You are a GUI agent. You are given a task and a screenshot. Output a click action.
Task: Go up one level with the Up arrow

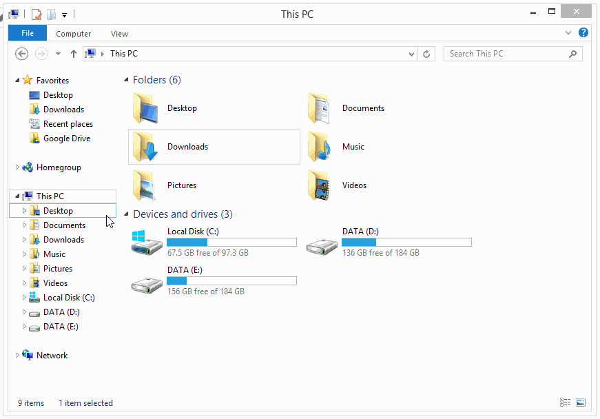[74, 54]
